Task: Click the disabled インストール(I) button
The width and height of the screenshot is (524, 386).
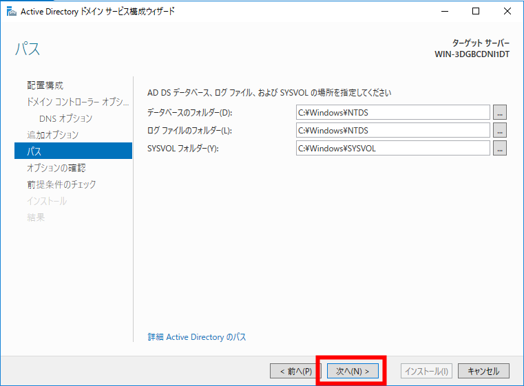Action: (426, 371)
